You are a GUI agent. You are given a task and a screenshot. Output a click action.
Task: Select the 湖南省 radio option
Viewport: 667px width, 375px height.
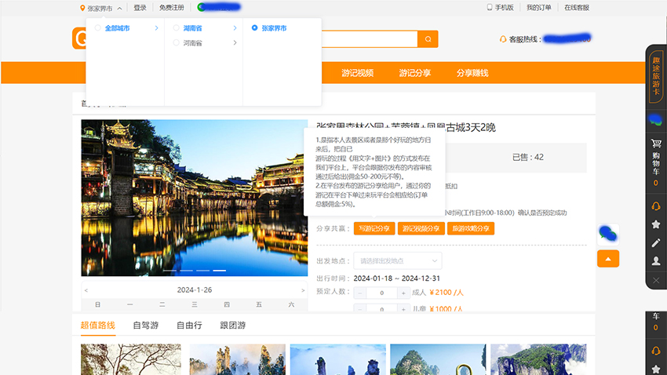[x=177, y=28]
